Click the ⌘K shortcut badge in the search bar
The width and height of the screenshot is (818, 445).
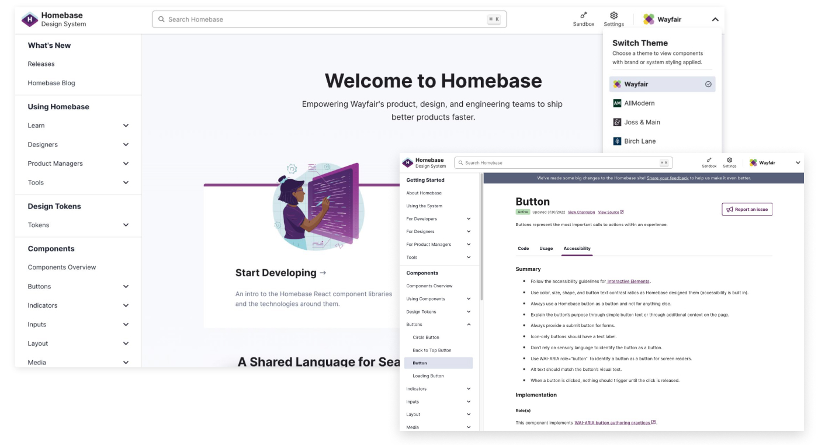493,19
